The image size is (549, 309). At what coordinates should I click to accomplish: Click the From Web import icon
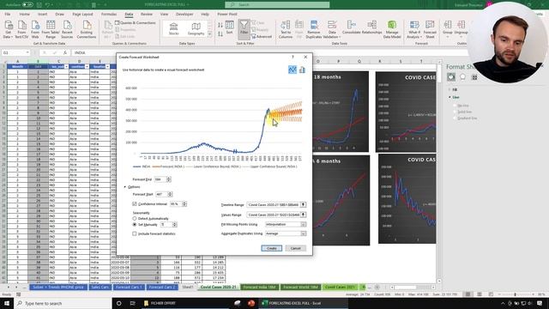35,29
